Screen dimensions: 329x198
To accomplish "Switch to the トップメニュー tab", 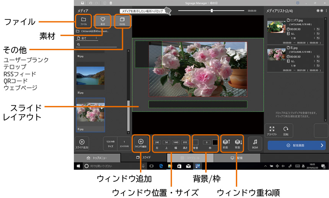I will point(97,158).
